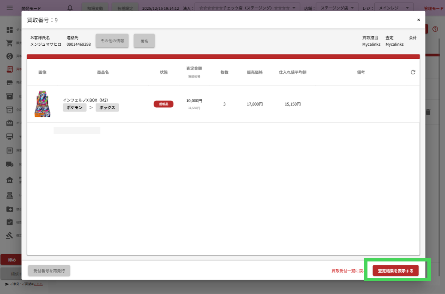Click 受付番号を再発行 button

tap(49, 271)
